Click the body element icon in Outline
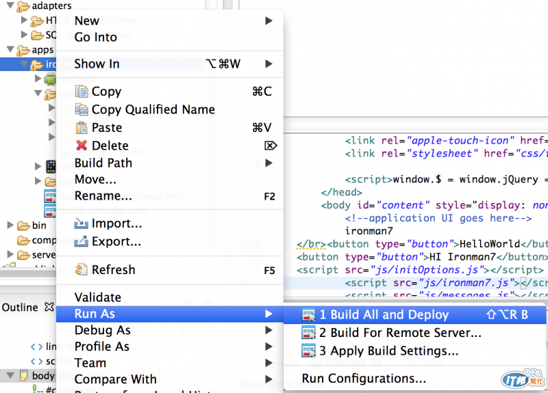548x393 pixels. pos(23,375)
